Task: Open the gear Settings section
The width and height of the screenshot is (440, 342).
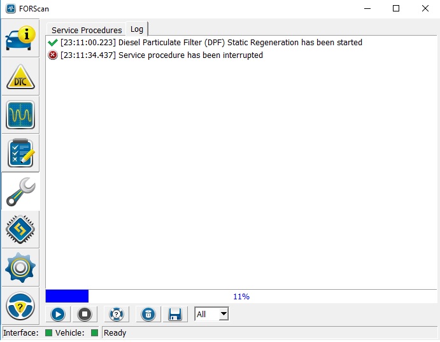Action: pyautogui.click(x=20, y=267)
